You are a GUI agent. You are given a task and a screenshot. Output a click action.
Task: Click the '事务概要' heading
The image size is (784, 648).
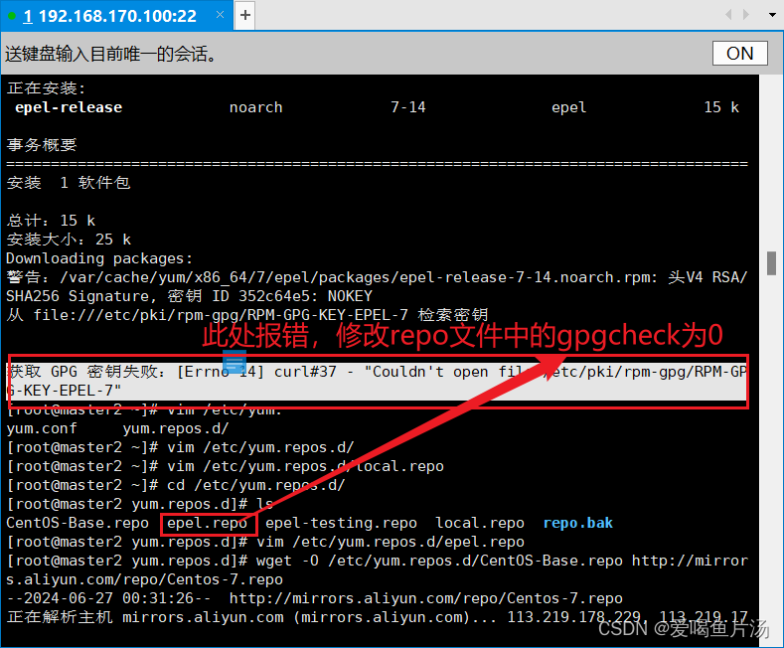click(x=42, y=145)
